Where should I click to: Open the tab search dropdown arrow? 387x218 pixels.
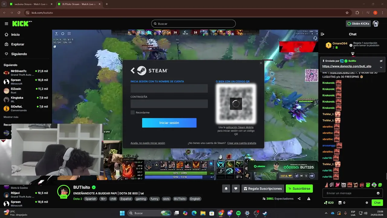pyautogui.click(x=4, y=4)
